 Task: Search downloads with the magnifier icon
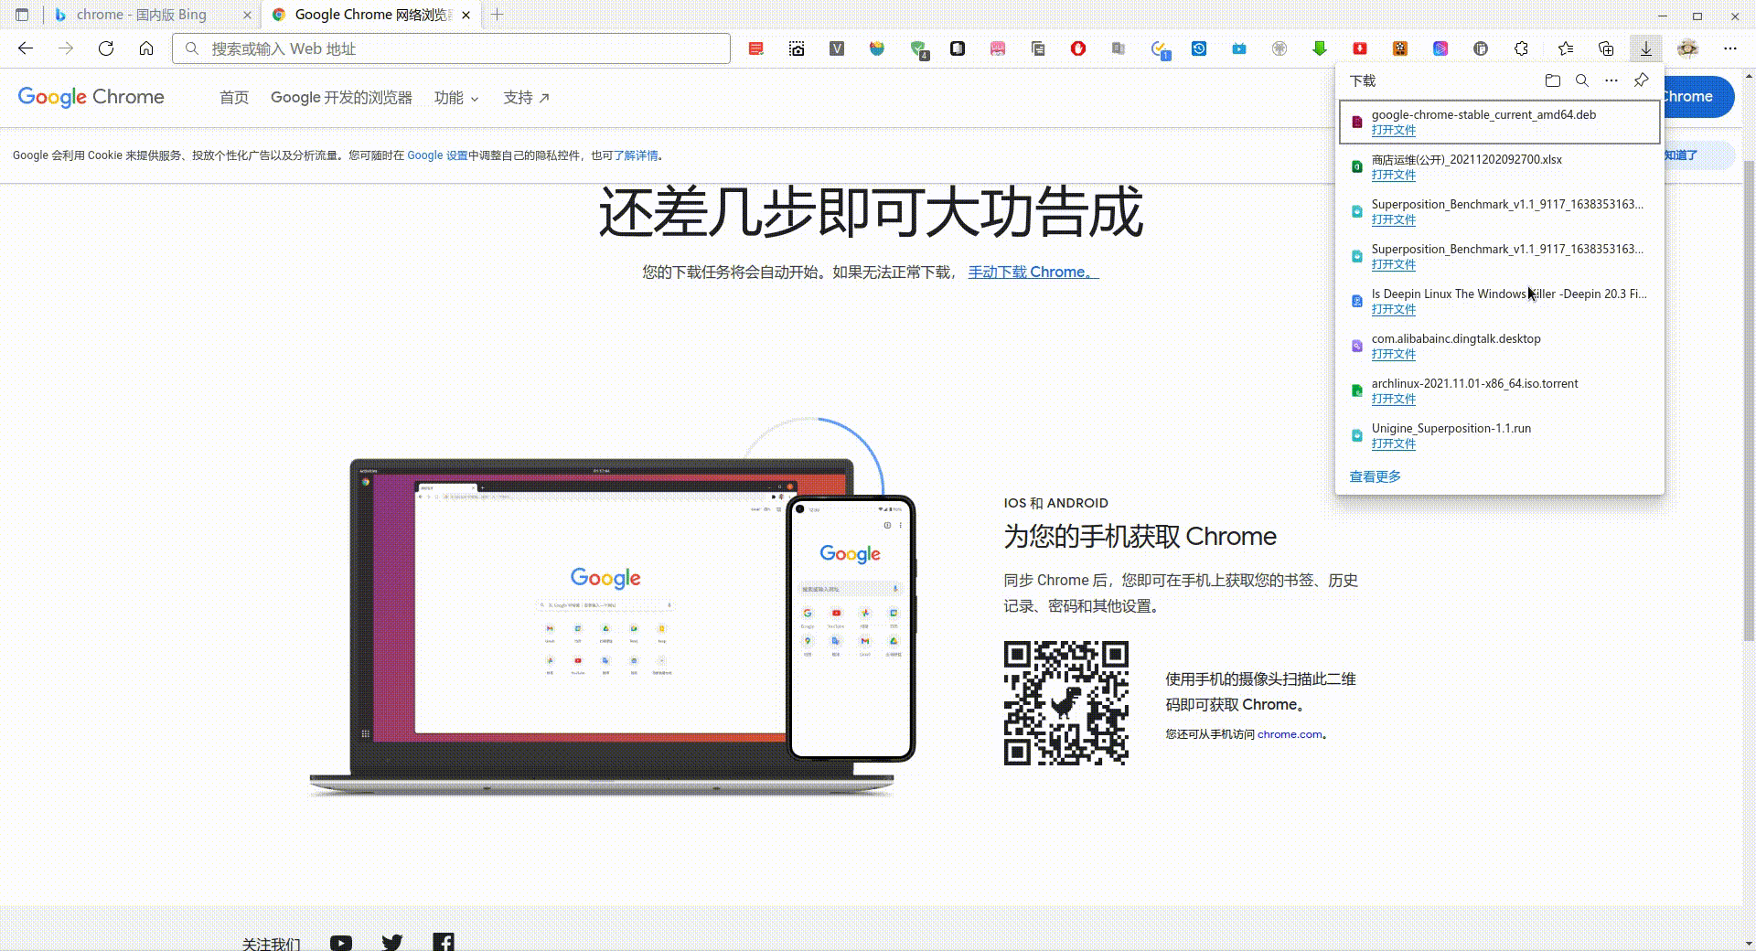click(x=1582, y=80)
